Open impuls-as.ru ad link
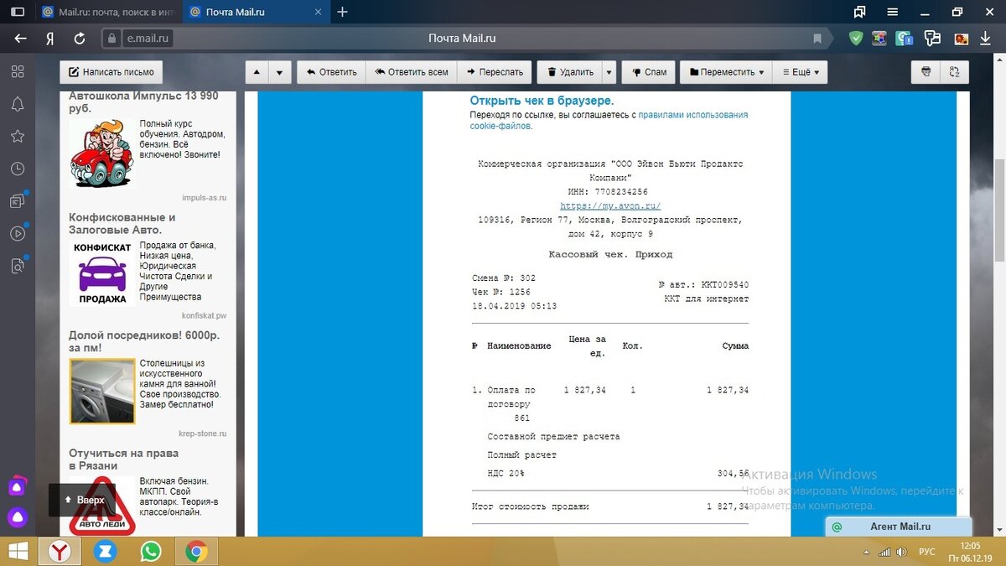 point(204,198)
